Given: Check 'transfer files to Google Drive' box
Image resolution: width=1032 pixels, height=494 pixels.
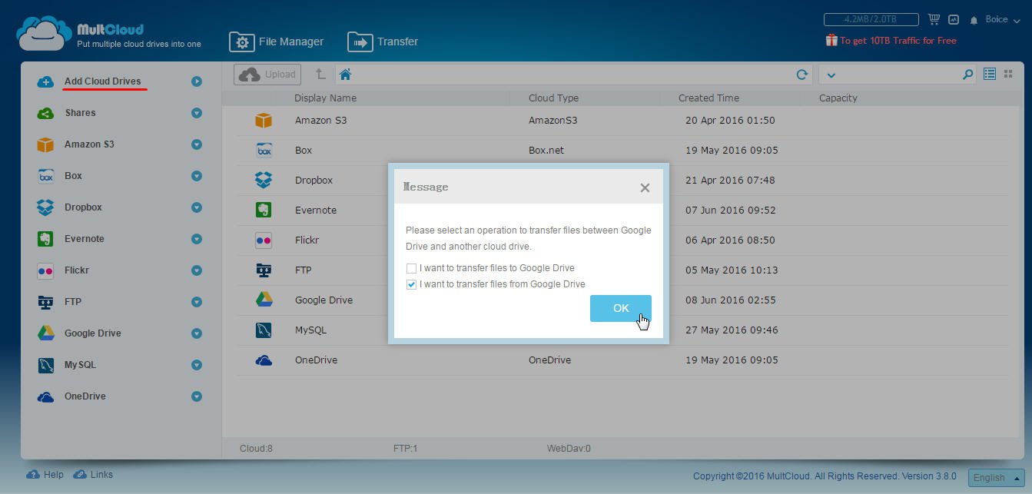Looking at the screenshot, I should 412,268.
